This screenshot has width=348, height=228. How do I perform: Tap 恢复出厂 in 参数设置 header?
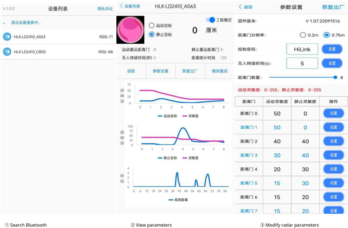(x=333, y=7)
